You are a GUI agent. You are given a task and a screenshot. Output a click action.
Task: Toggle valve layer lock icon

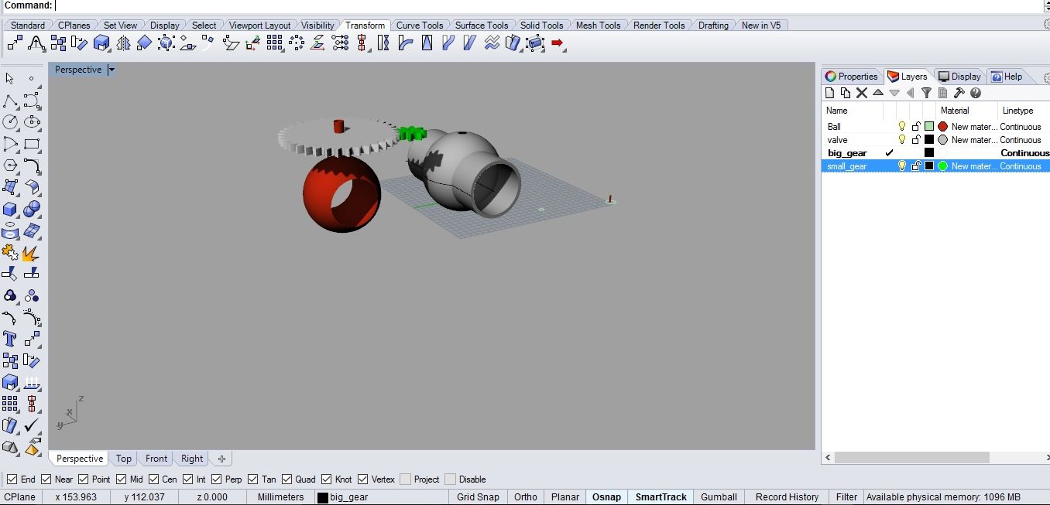point(916,140)
